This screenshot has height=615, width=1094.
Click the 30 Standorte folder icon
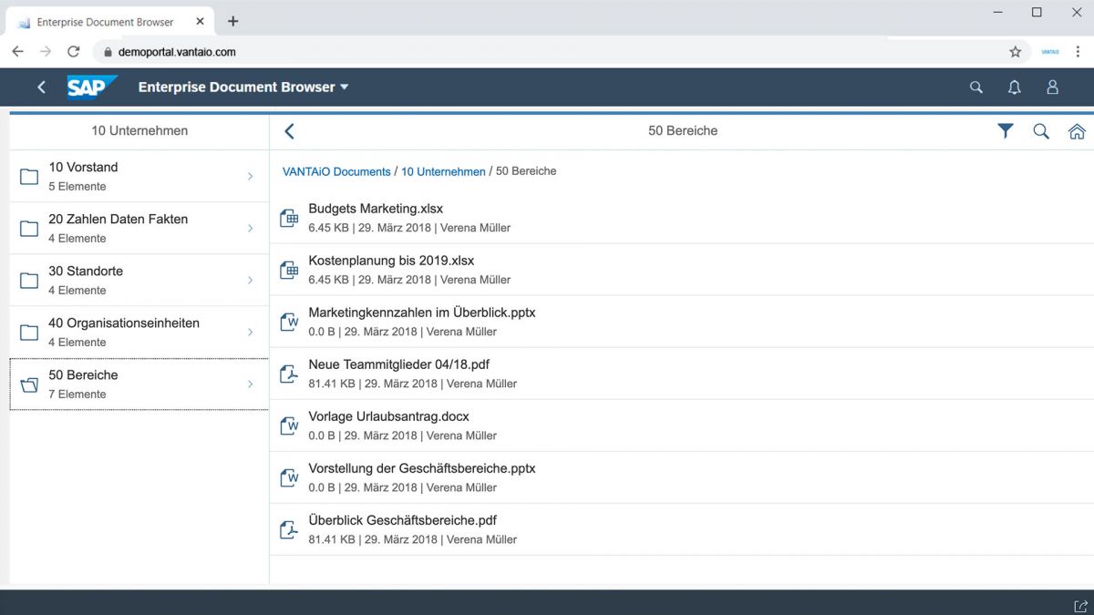(29, 281)
